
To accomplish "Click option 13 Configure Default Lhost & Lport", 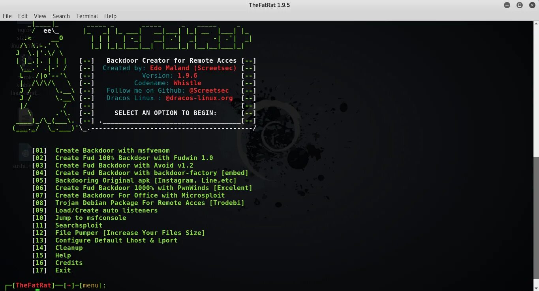I will tap(105, 240).
